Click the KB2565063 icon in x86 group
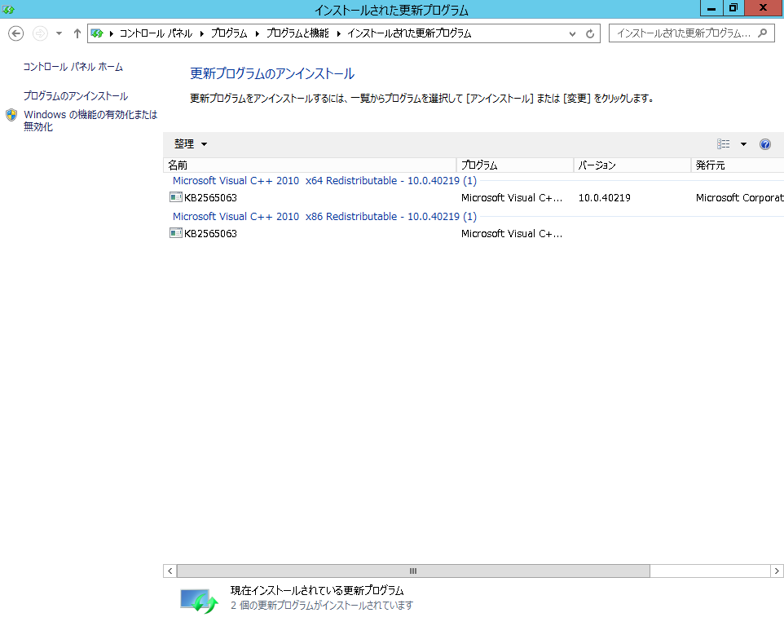The image size is (784, 626). click(176, 233)
